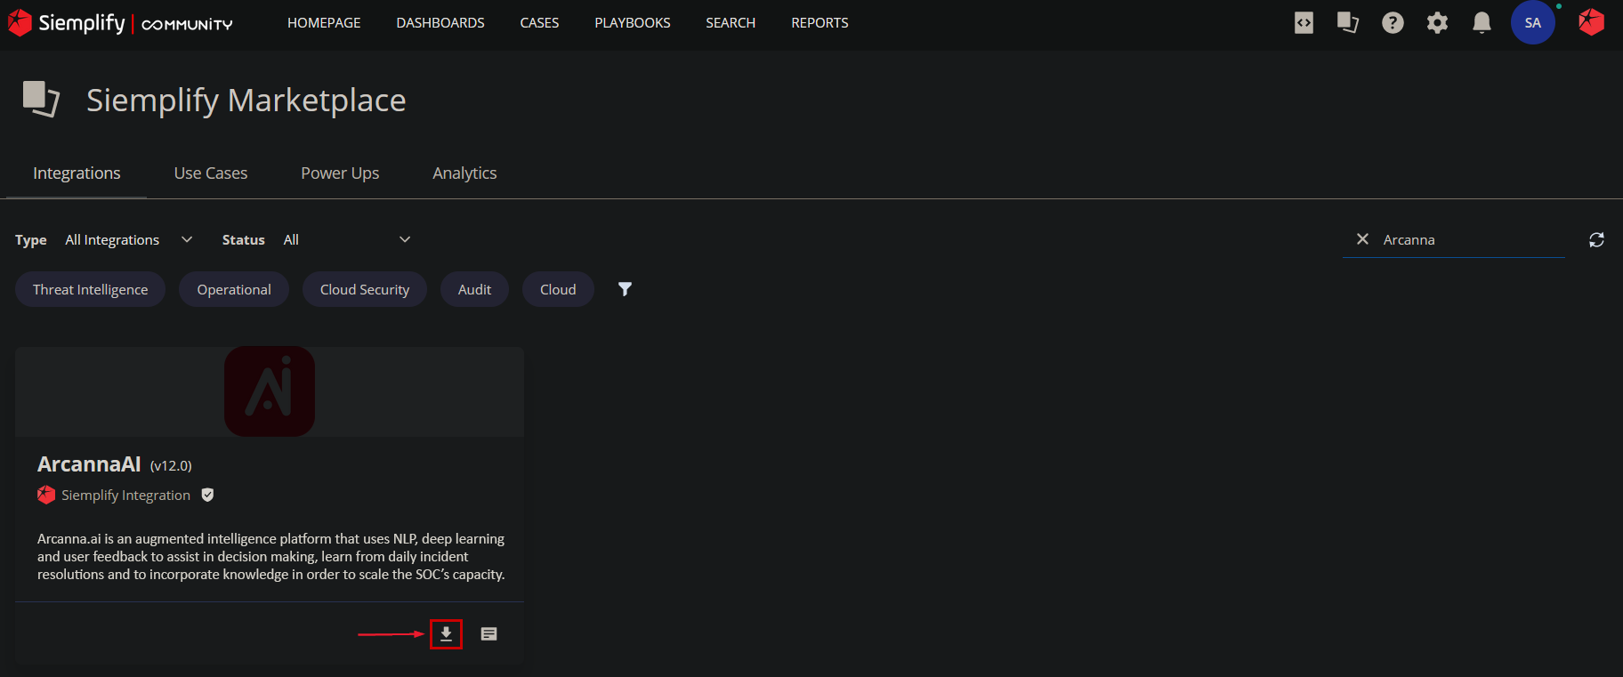This screenshot has height=677, width=1623.
Task: Open the Marketplace icon in top bar
Action: click(x=1348, y=23)
